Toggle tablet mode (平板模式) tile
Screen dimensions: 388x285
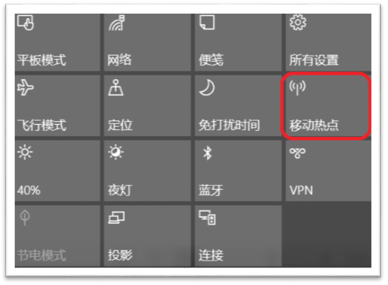tap(57, 42)
